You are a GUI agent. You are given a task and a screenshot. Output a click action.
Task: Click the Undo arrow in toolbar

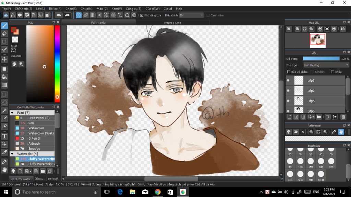59,15
